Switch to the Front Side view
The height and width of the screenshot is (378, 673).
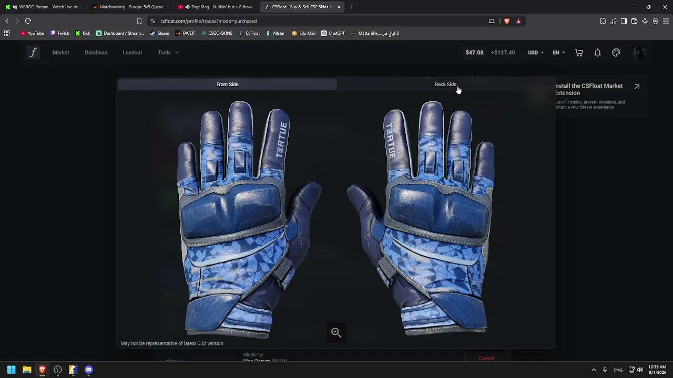tap(227, 85)
